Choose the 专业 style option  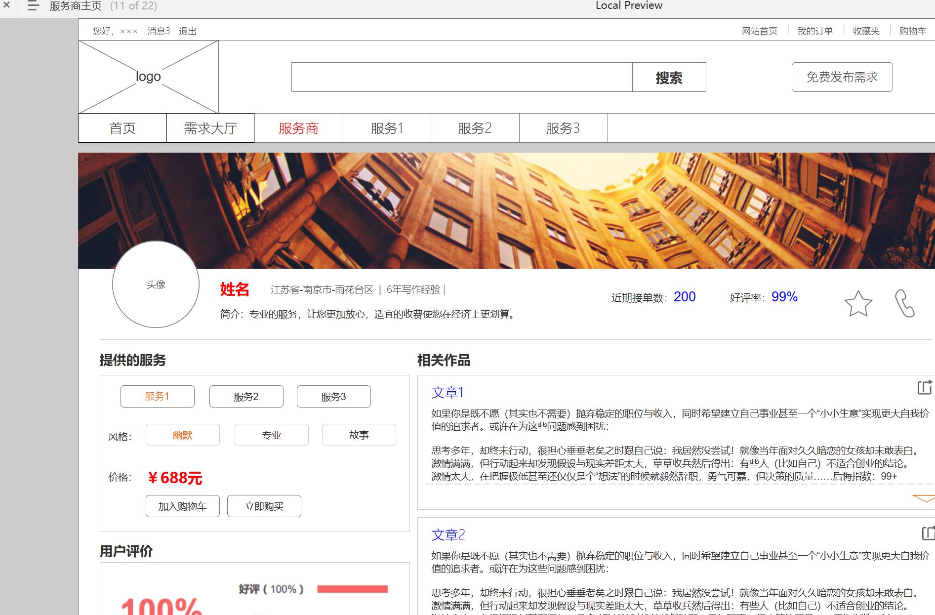pyautogui.click(x=272, y=435)
